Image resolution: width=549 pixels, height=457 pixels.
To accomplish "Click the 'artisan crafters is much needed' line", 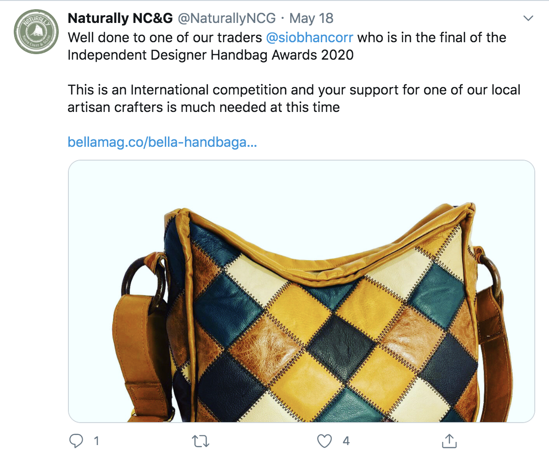I will click(203, 107).
